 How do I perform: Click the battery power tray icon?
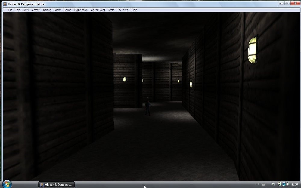tap(280, 184)
